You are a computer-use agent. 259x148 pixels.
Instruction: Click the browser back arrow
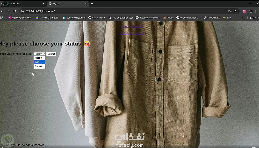pos(2,11)
